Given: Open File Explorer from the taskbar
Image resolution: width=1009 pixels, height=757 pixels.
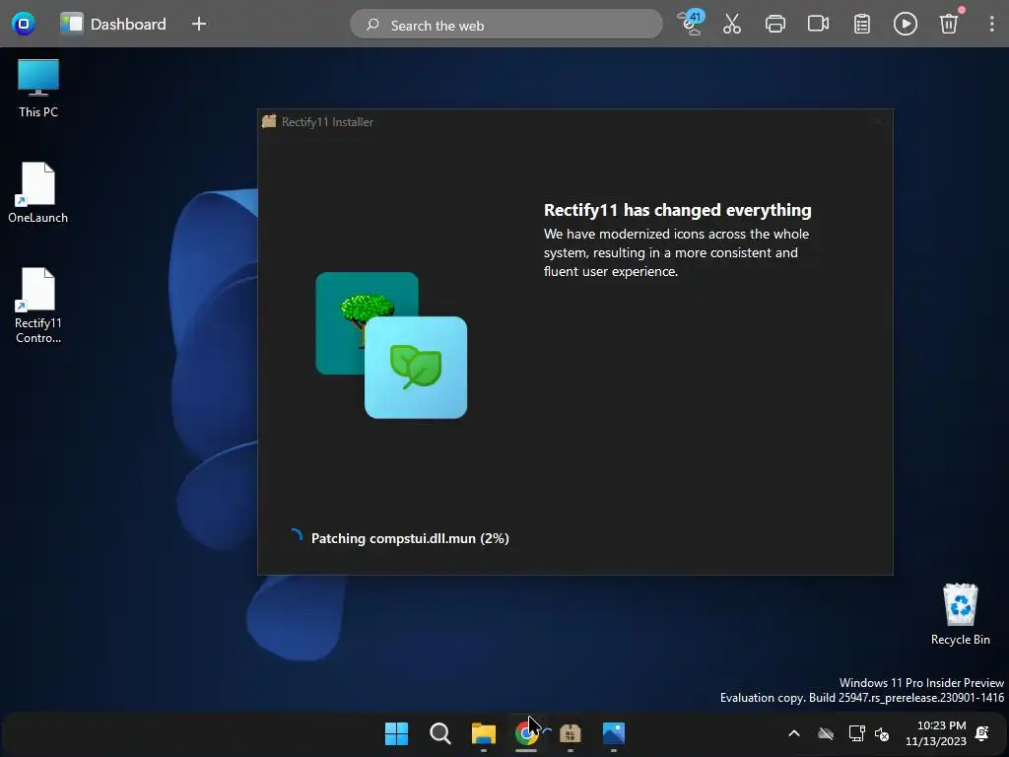Looking at the screenshot, I should tap(483, 733).
